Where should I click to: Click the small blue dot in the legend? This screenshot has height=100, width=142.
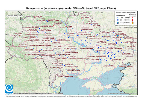(x=118, y=18)
